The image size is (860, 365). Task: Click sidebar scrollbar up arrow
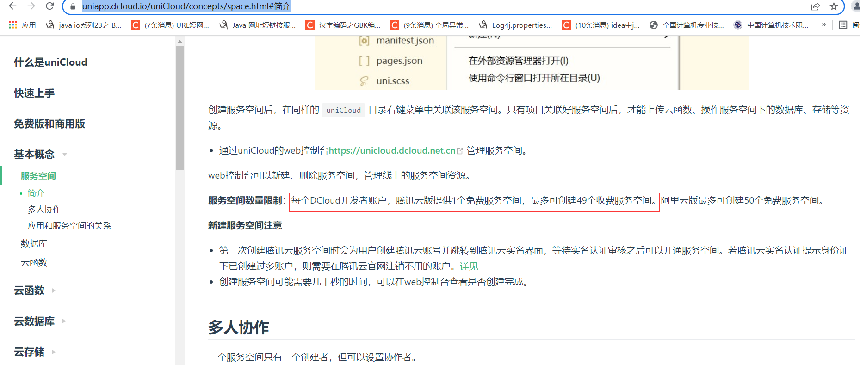179,42
